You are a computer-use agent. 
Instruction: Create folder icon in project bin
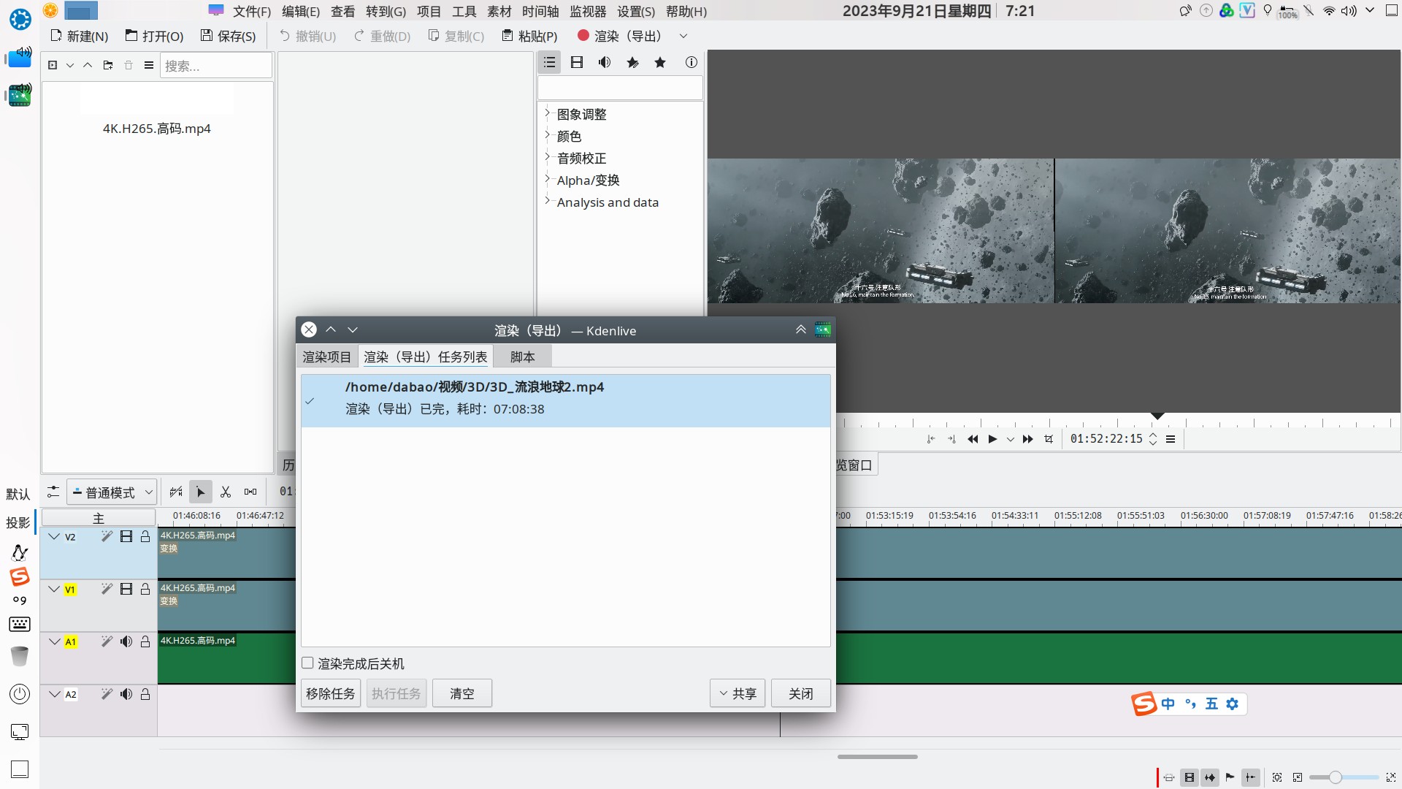(108, 65)
